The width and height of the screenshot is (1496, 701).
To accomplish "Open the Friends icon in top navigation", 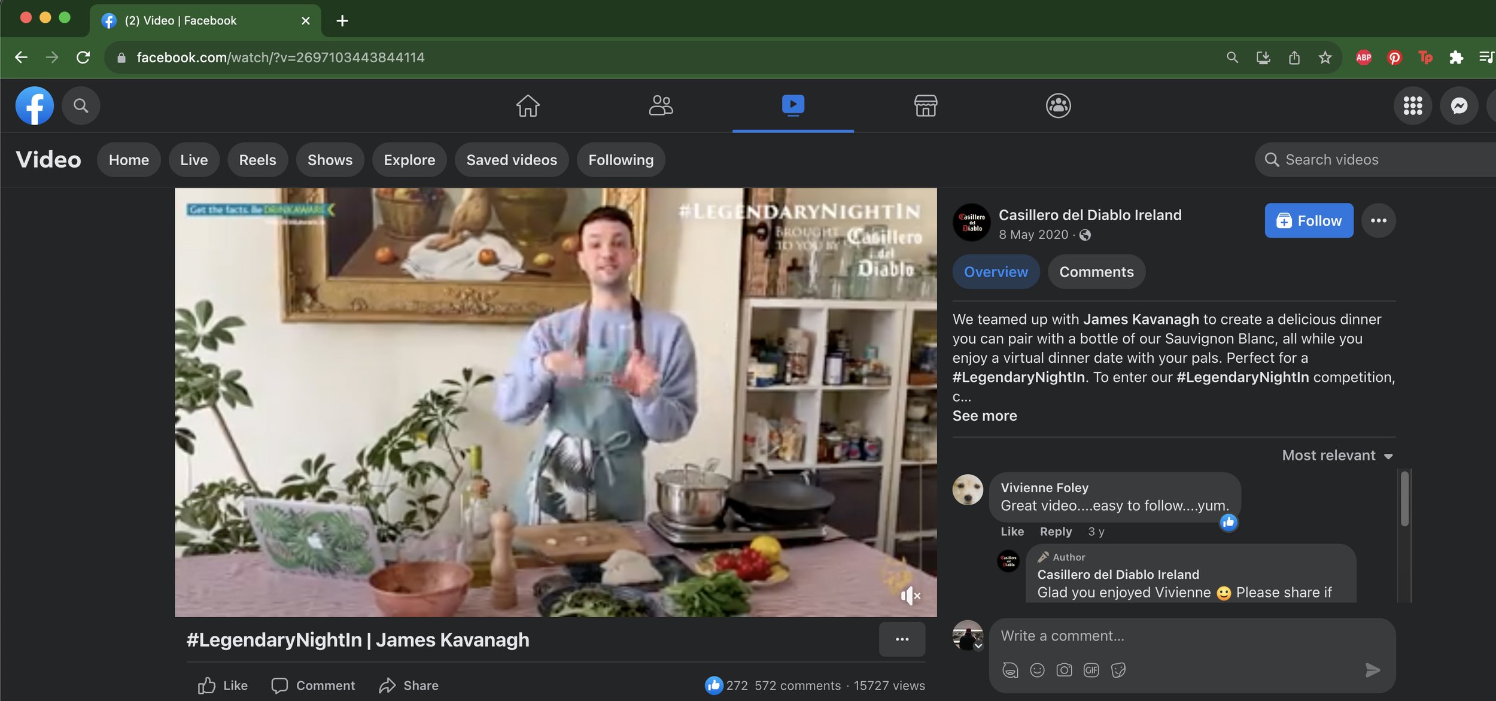I will click(x=661, y=106).
